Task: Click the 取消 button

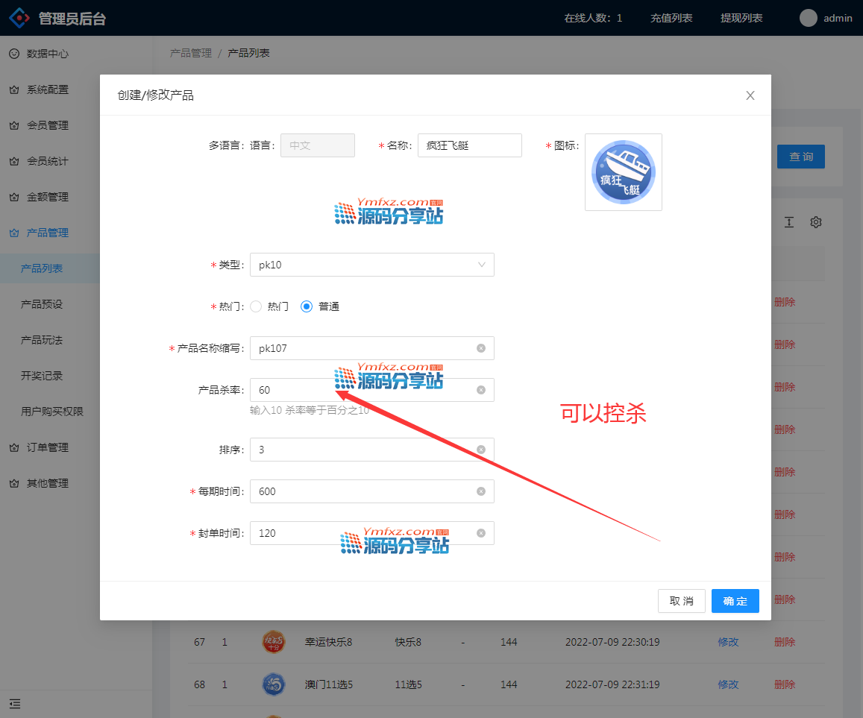Action: (x=681, y=601)
